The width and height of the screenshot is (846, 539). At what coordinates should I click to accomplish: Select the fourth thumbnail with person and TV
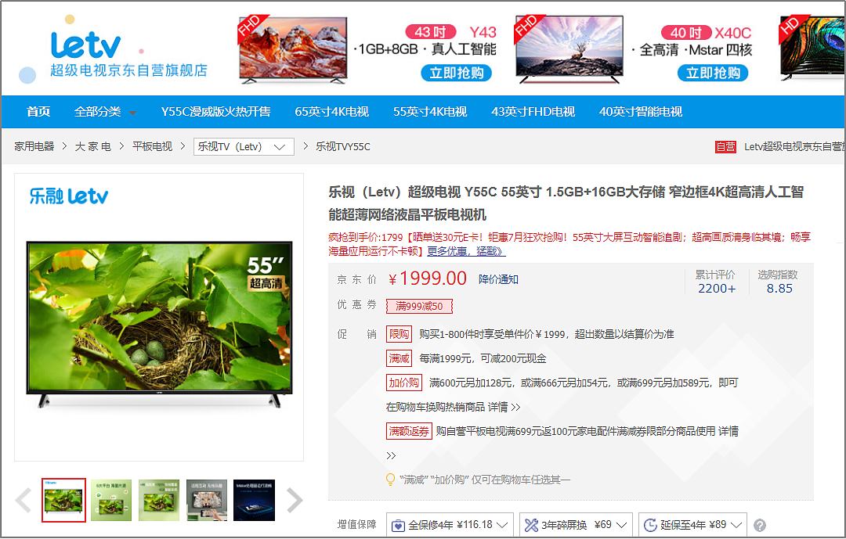207,500
